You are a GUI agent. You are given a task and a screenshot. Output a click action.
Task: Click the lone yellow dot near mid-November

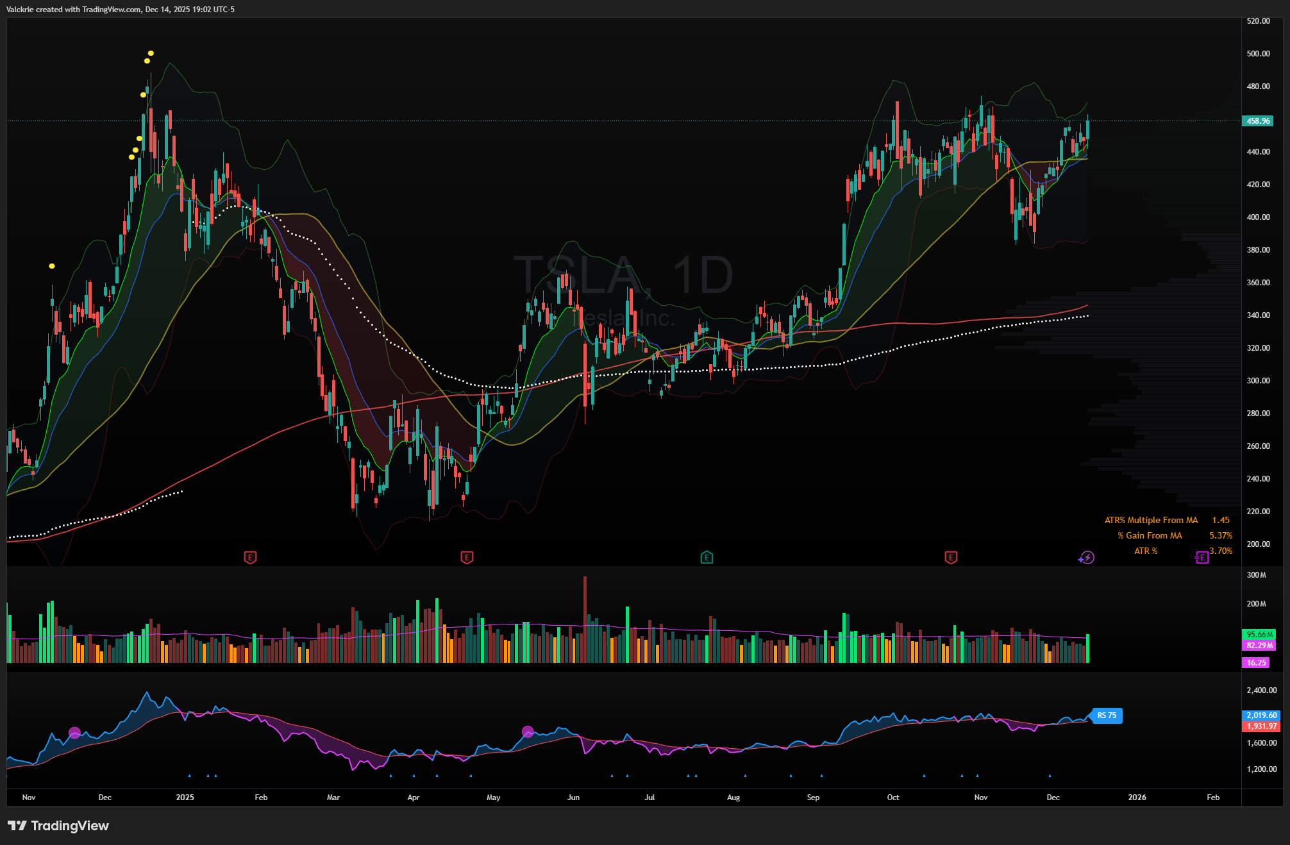[52, 266]
